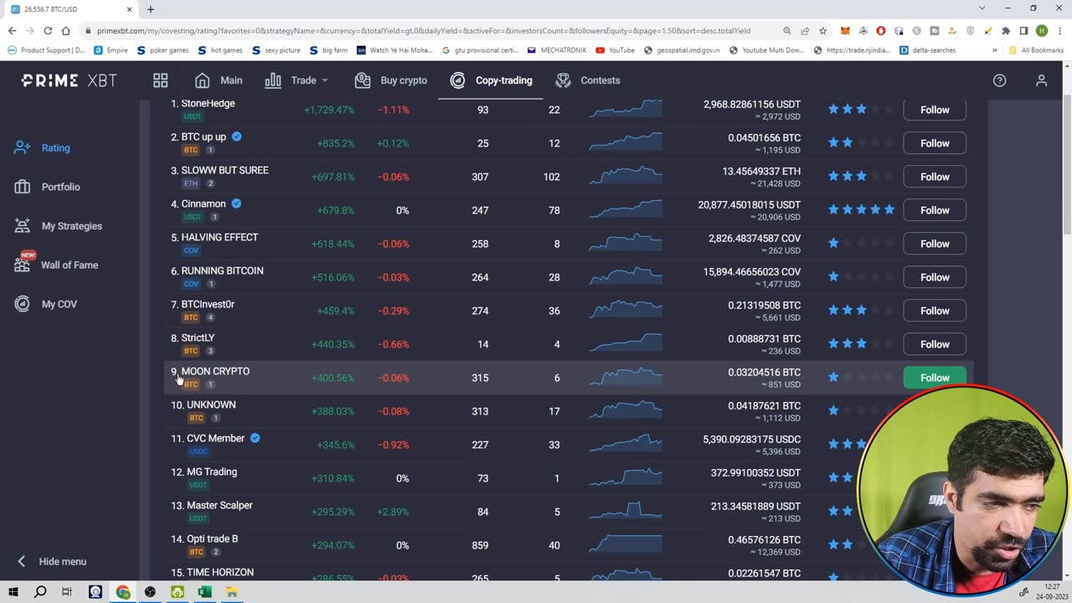Click the My Strategies people icon
The image size is (1072, 603).
click(23, 226)
